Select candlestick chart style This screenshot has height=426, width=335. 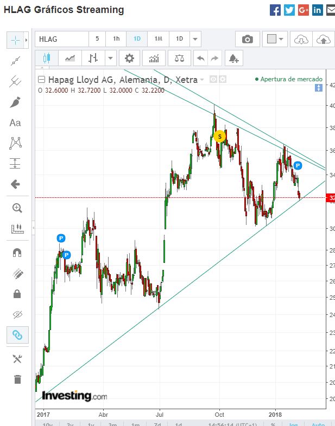47,58
